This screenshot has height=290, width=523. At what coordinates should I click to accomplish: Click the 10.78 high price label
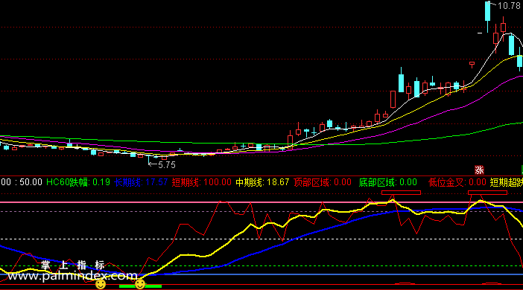pos(509,6)
